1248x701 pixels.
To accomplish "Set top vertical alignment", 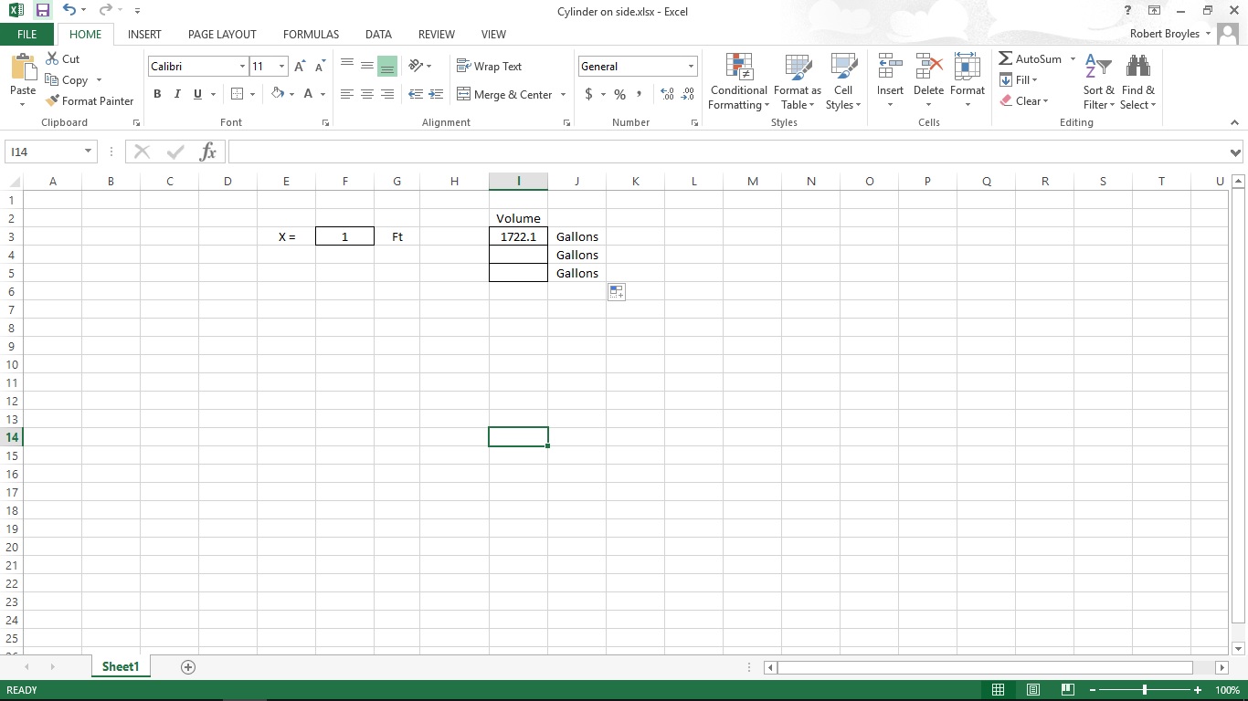I will click(347, 66).
